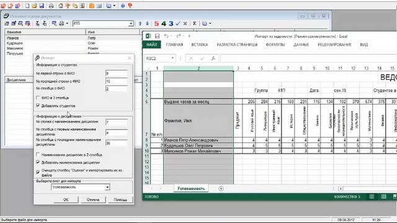Set grade with the blue 3 icon
Viewport: 397px width, 223px height.
171,24
